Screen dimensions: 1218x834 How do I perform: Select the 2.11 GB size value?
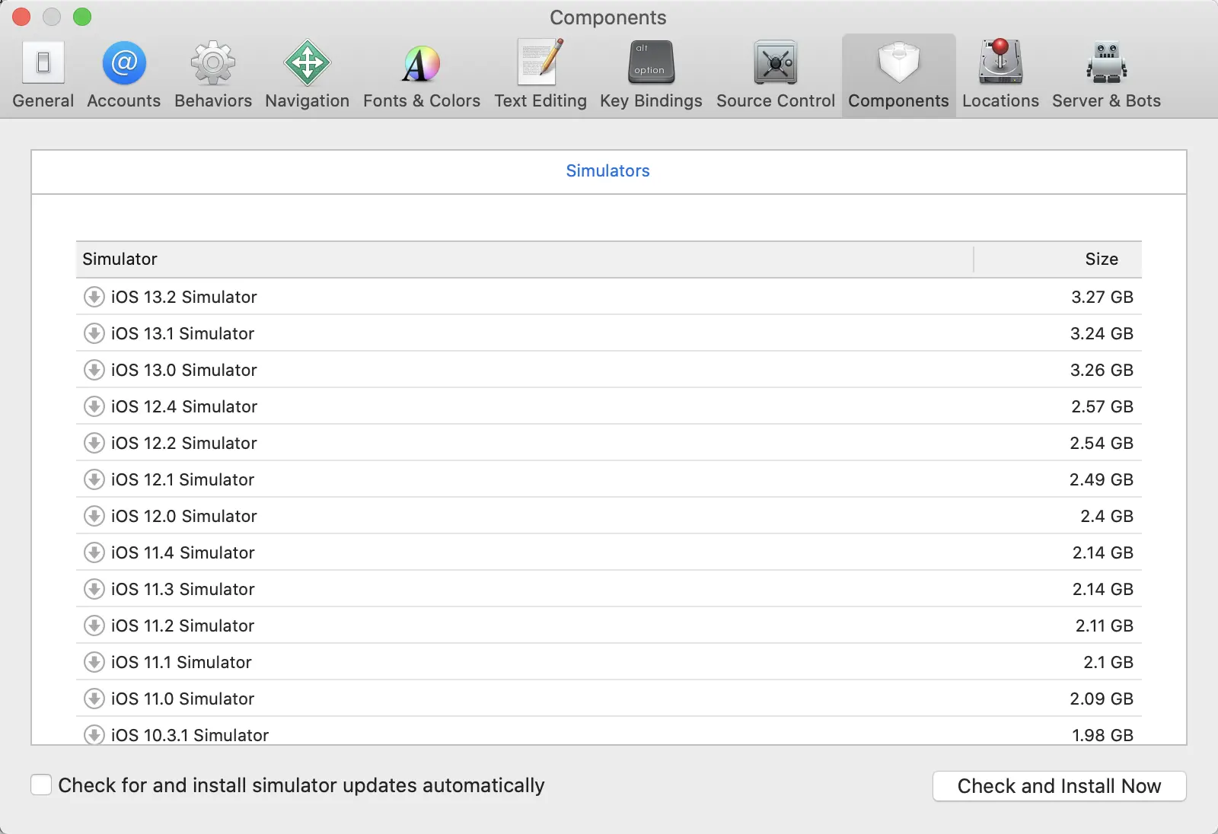pyautogui.click(x=1105, y=625)
